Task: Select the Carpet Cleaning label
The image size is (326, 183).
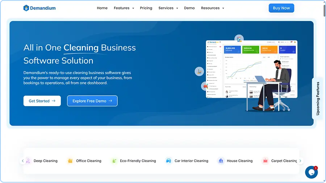Action: tap(284, 161)
